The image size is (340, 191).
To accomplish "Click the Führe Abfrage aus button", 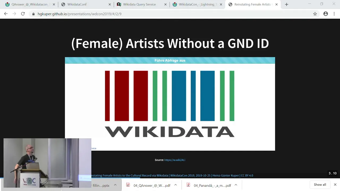I will [170, 60].
